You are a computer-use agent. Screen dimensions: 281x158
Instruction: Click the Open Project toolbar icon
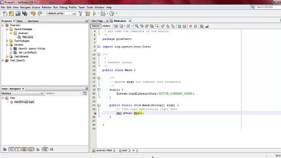tap(18, 14)
